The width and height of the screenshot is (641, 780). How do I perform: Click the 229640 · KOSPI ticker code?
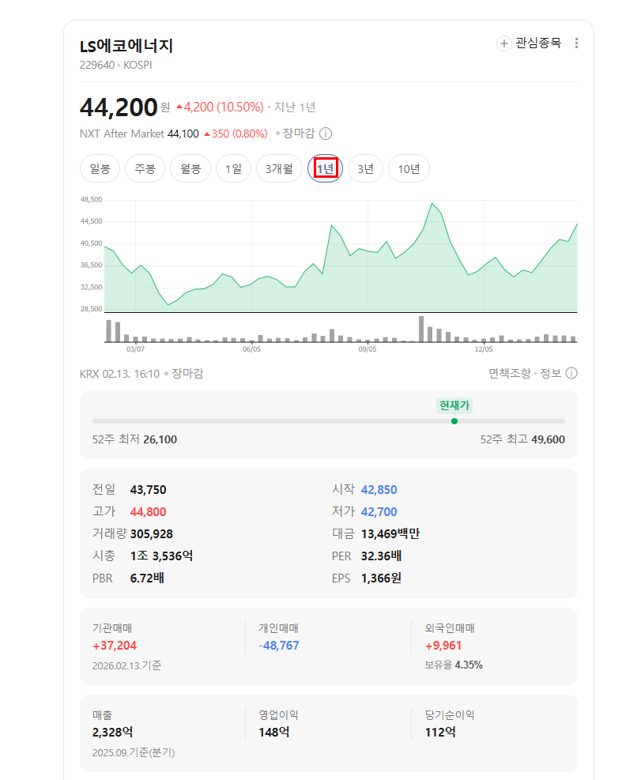click(x=115, y=65)
